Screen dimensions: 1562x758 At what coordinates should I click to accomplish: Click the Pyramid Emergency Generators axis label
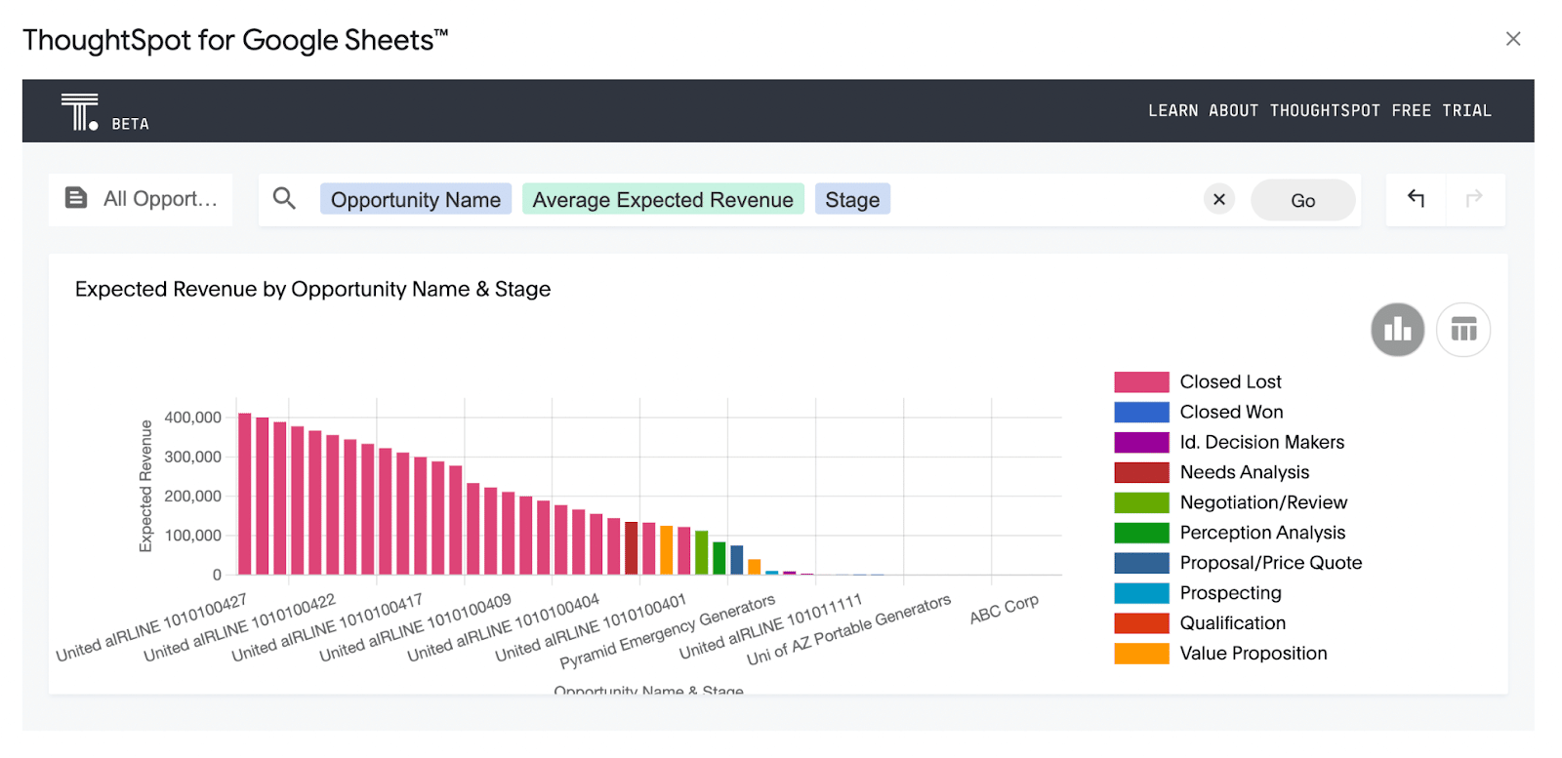tap(668, 631)
